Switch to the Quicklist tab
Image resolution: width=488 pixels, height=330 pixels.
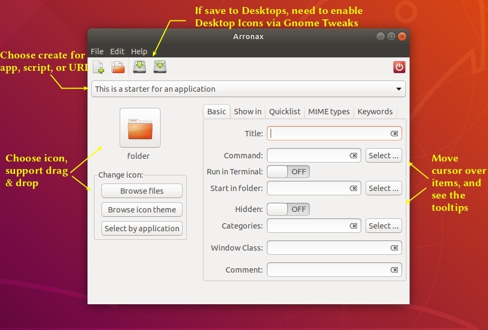pos(285,112)
